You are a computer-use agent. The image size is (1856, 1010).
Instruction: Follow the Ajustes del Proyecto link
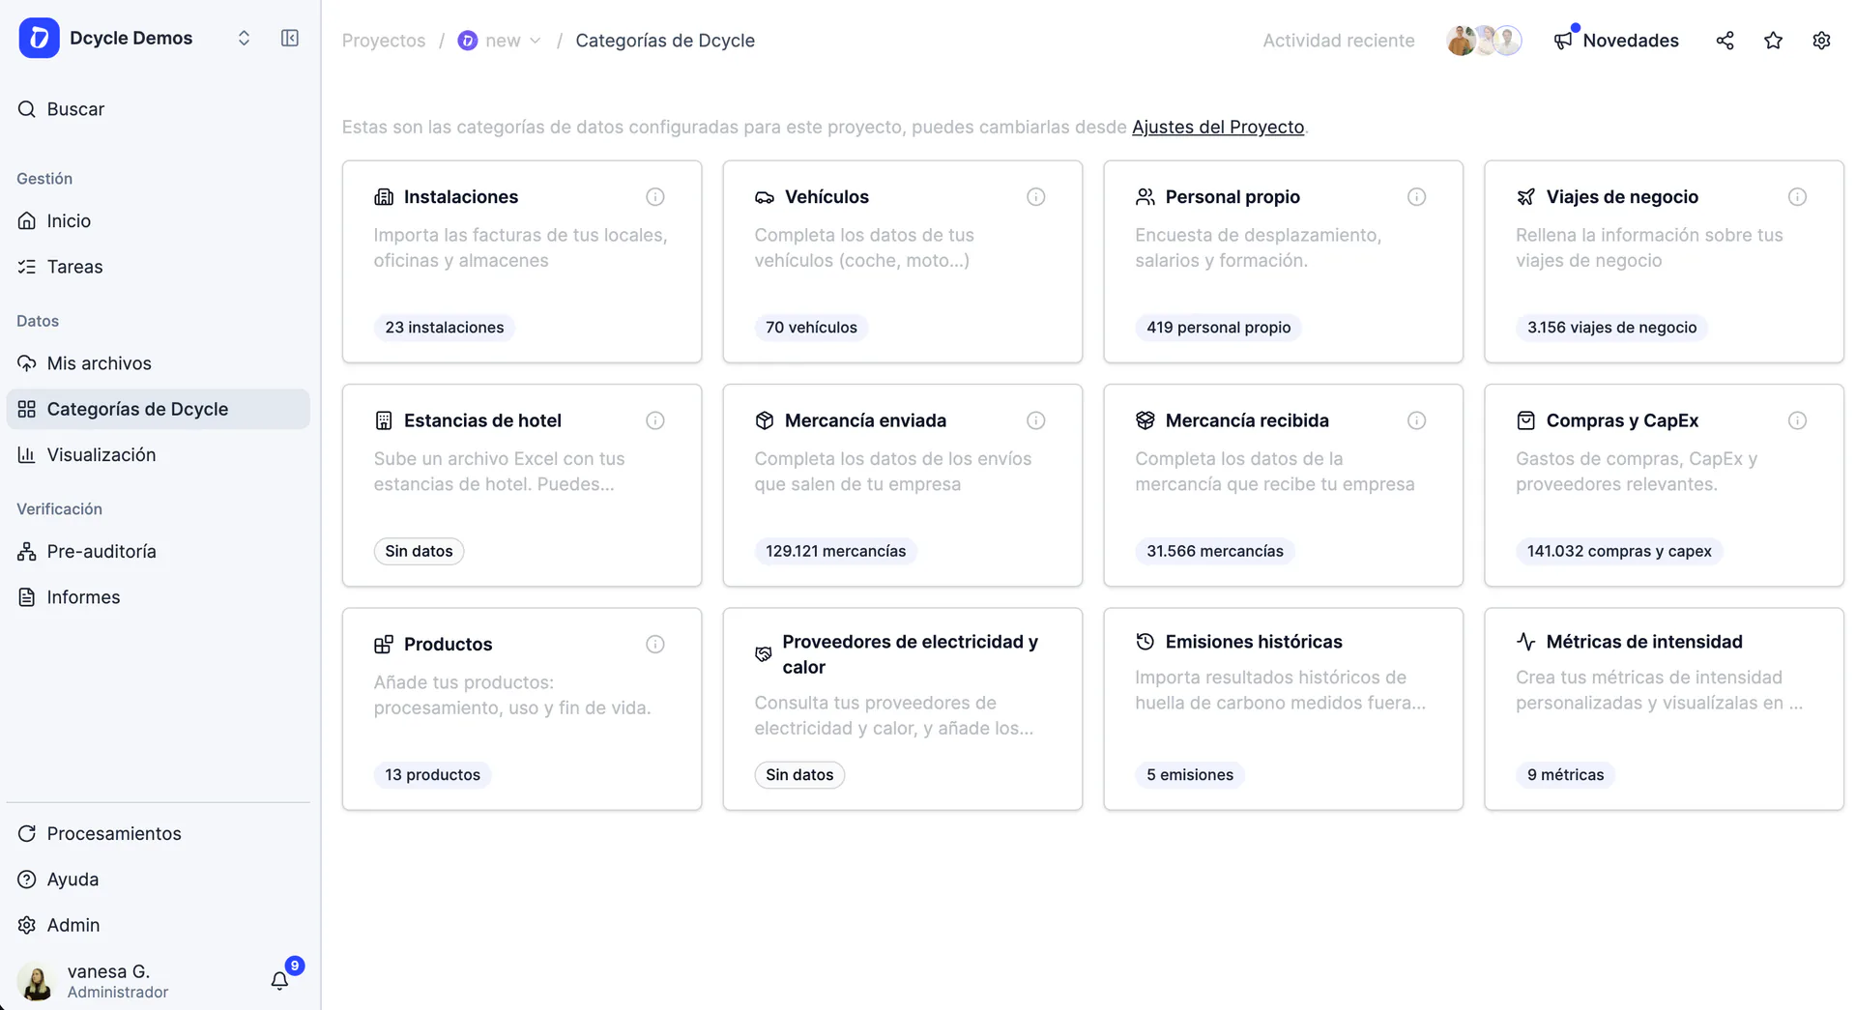coord(1218,128)
